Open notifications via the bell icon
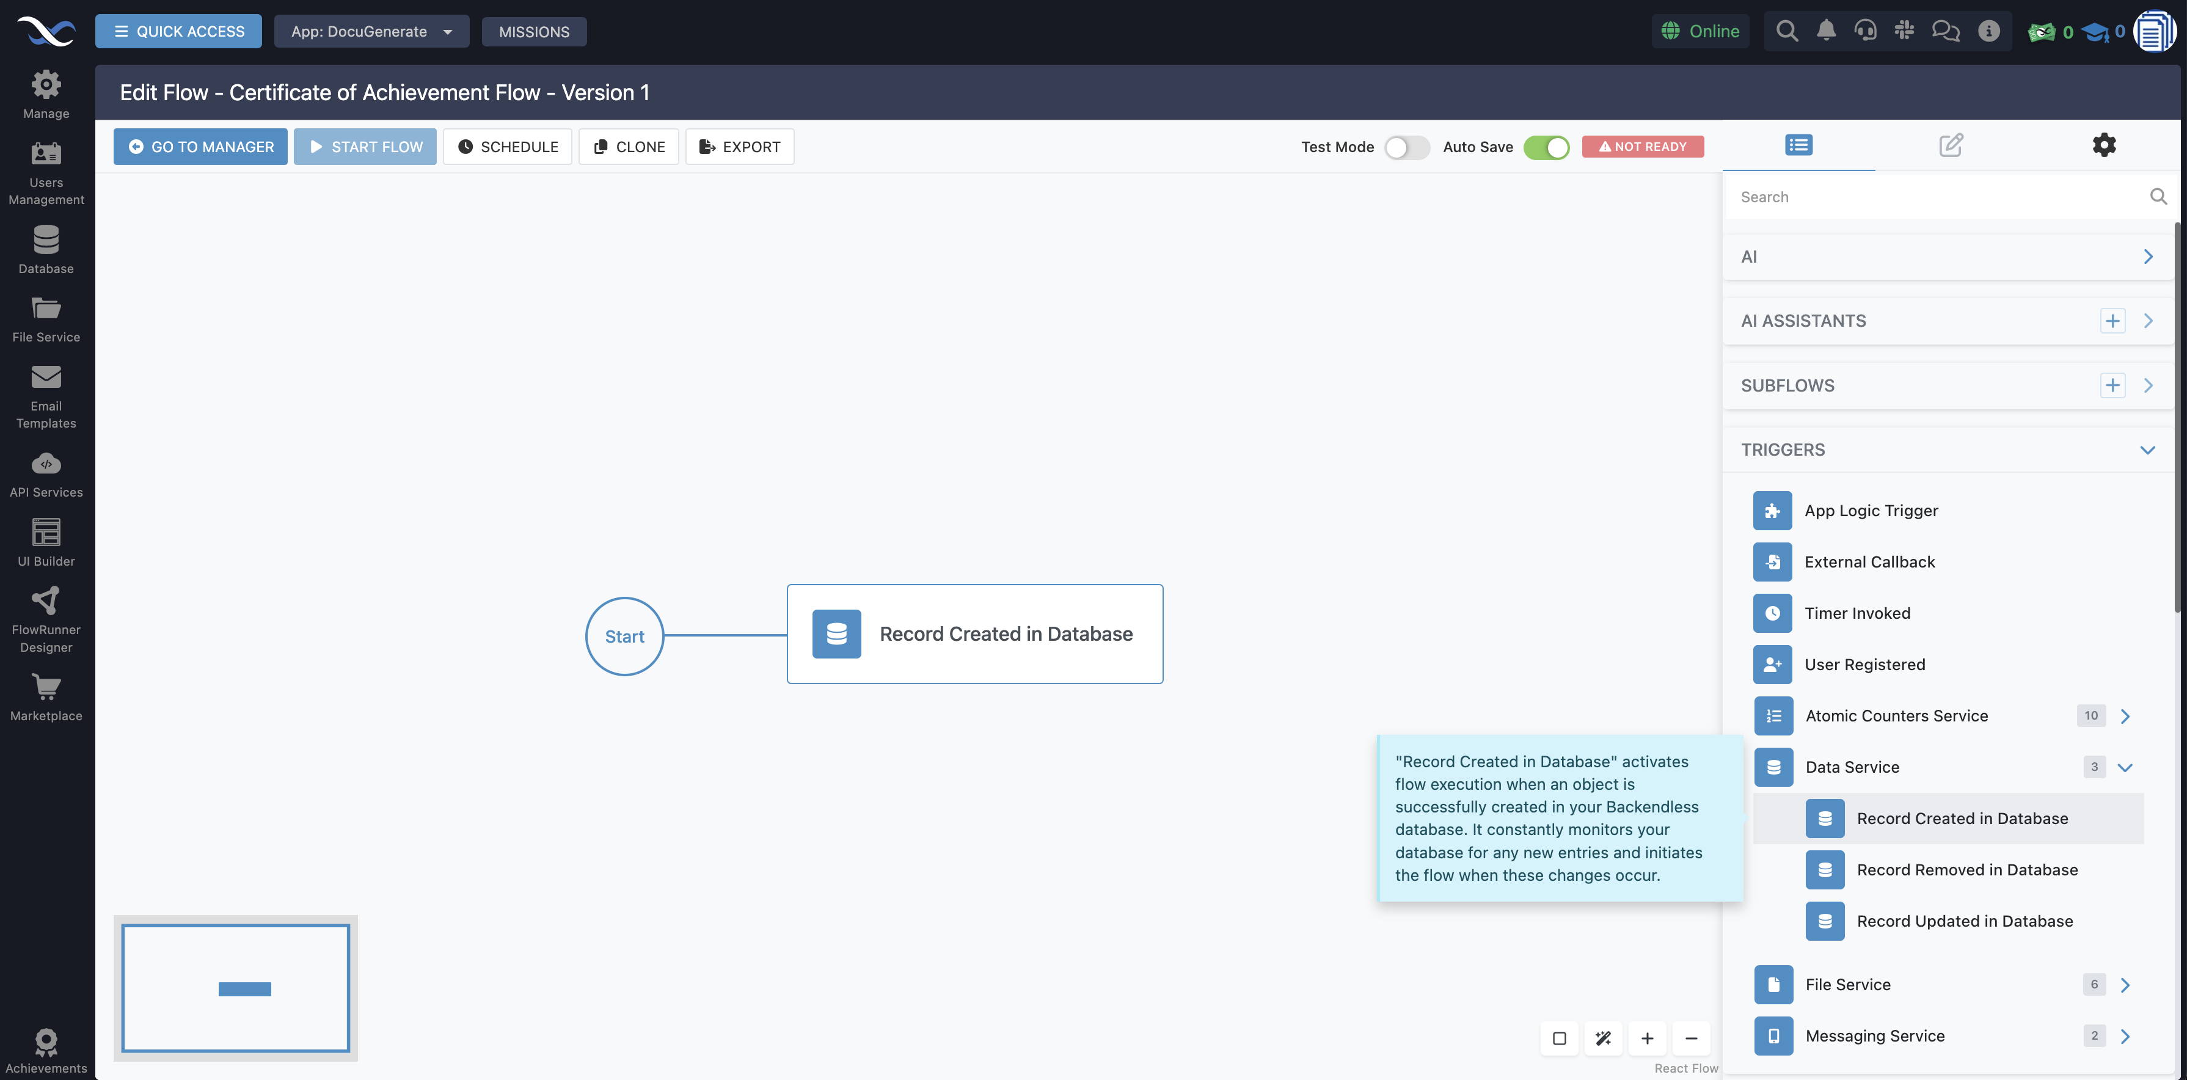 pos(1826,31)
